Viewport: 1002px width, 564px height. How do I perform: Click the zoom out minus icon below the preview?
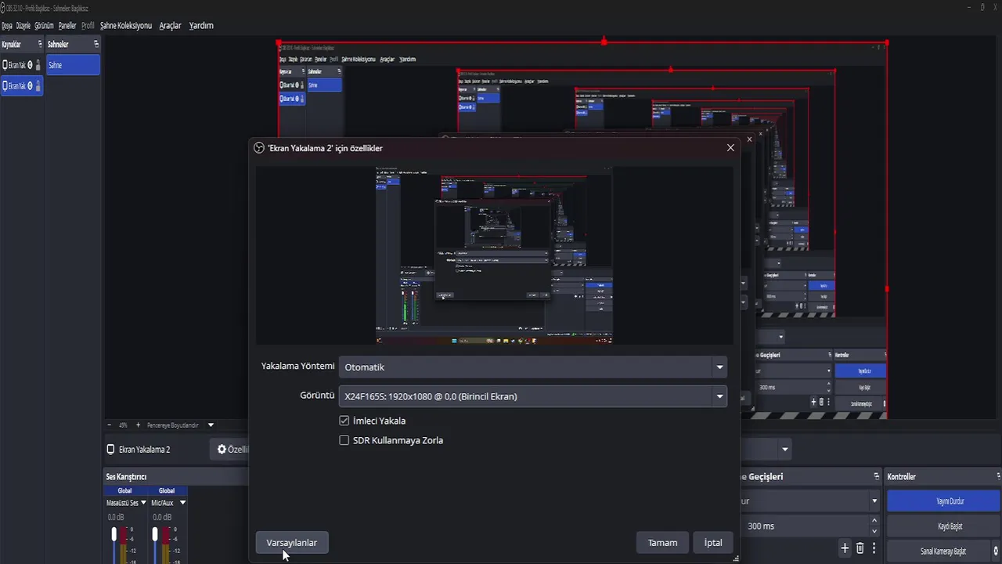coord(109,425)
